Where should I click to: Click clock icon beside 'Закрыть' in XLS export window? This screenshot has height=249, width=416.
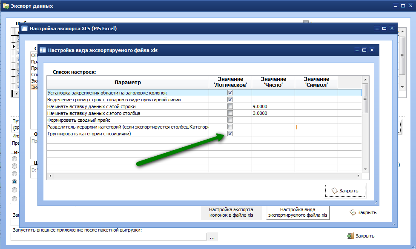tap(353, 212)
